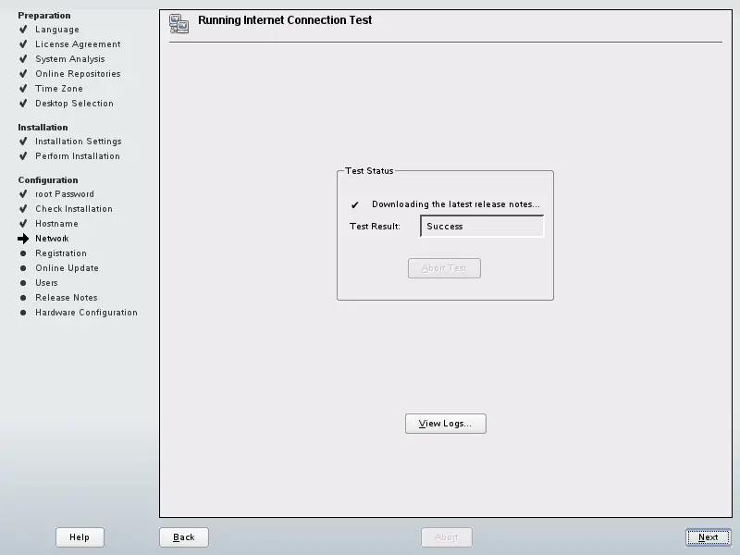Click the Test Result label
The height and width of the screenshot is (555, 740).
click(x=375, y=226)
